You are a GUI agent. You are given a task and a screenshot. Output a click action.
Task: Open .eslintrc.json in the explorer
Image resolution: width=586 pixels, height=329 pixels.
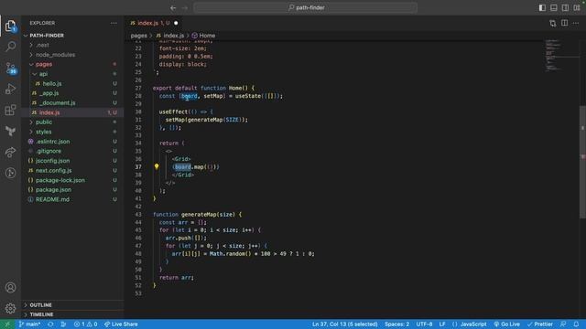(73, 142)
